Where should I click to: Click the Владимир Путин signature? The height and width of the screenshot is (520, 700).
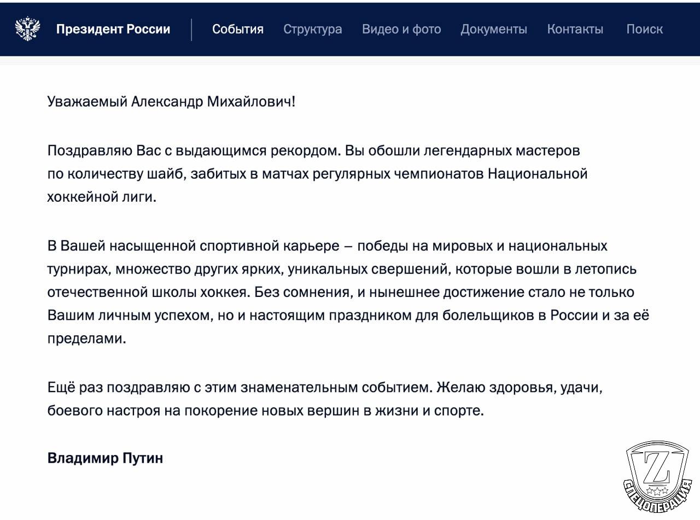point(106,458)
